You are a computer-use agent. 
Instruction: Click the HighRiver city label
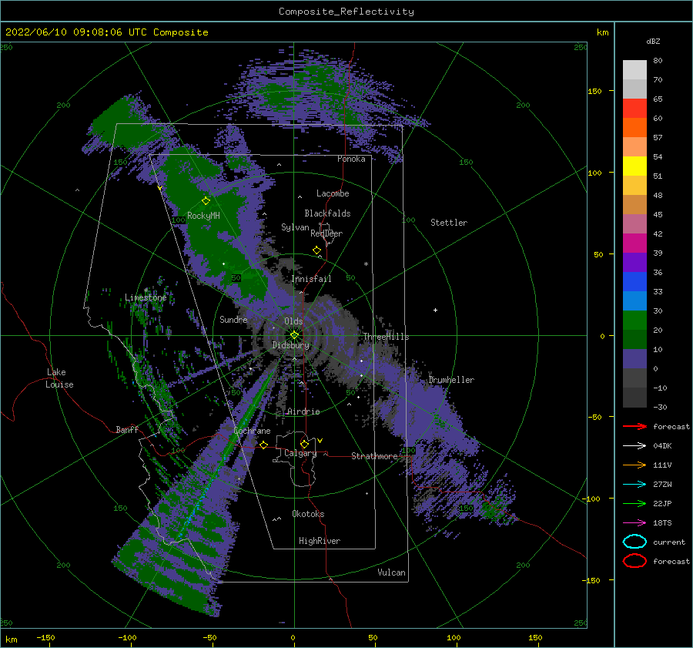pos(320,541)
